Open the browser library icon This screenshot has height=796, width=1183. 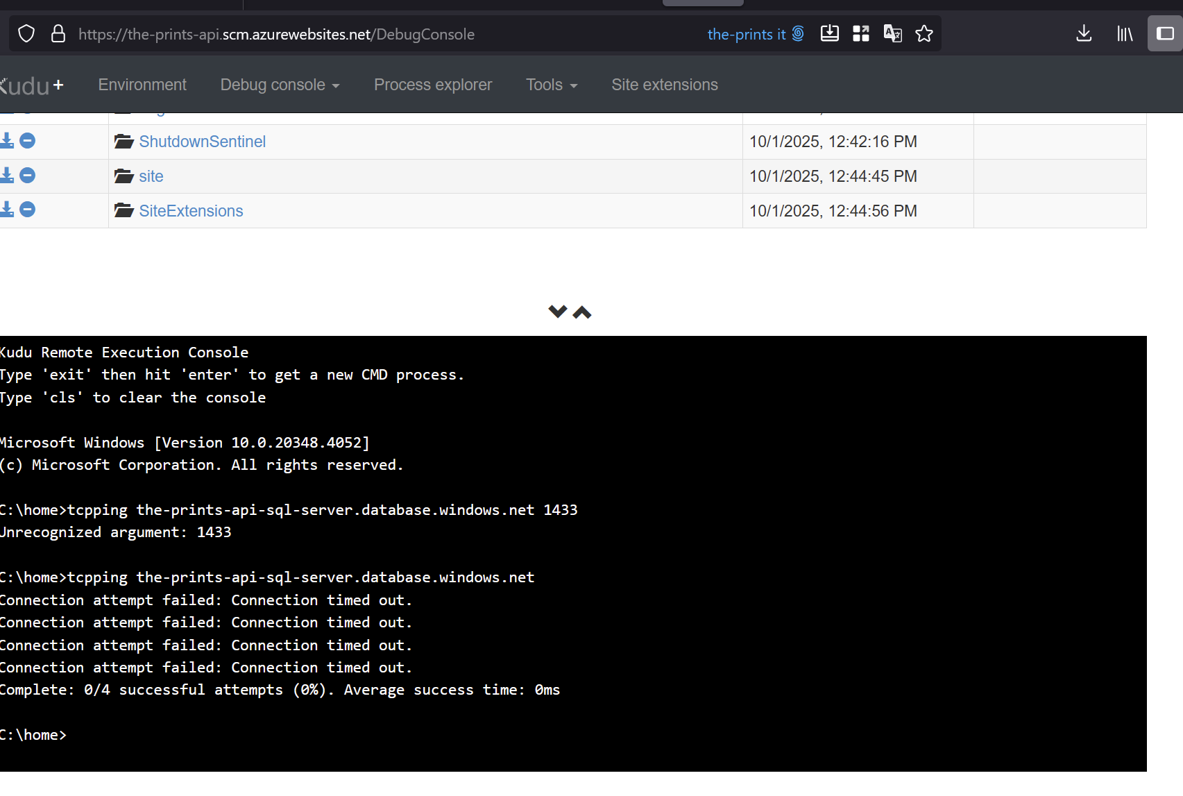pos(1125,33)
